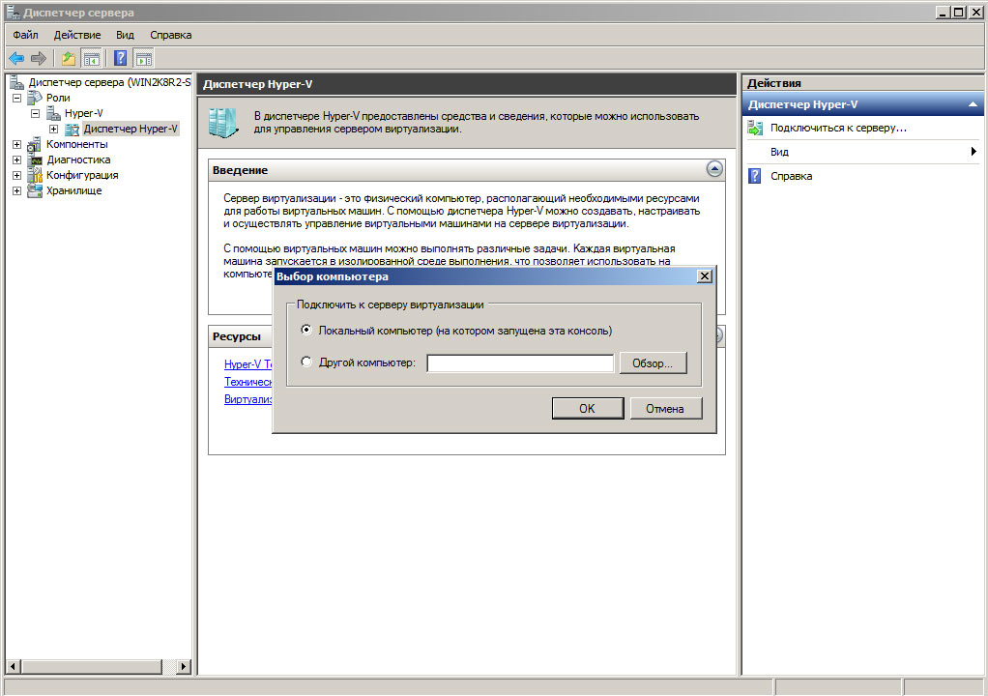Click the tree pane horizontal scrollbar thumb
This screenshot has width=988, height=696.
coord(92,666)
